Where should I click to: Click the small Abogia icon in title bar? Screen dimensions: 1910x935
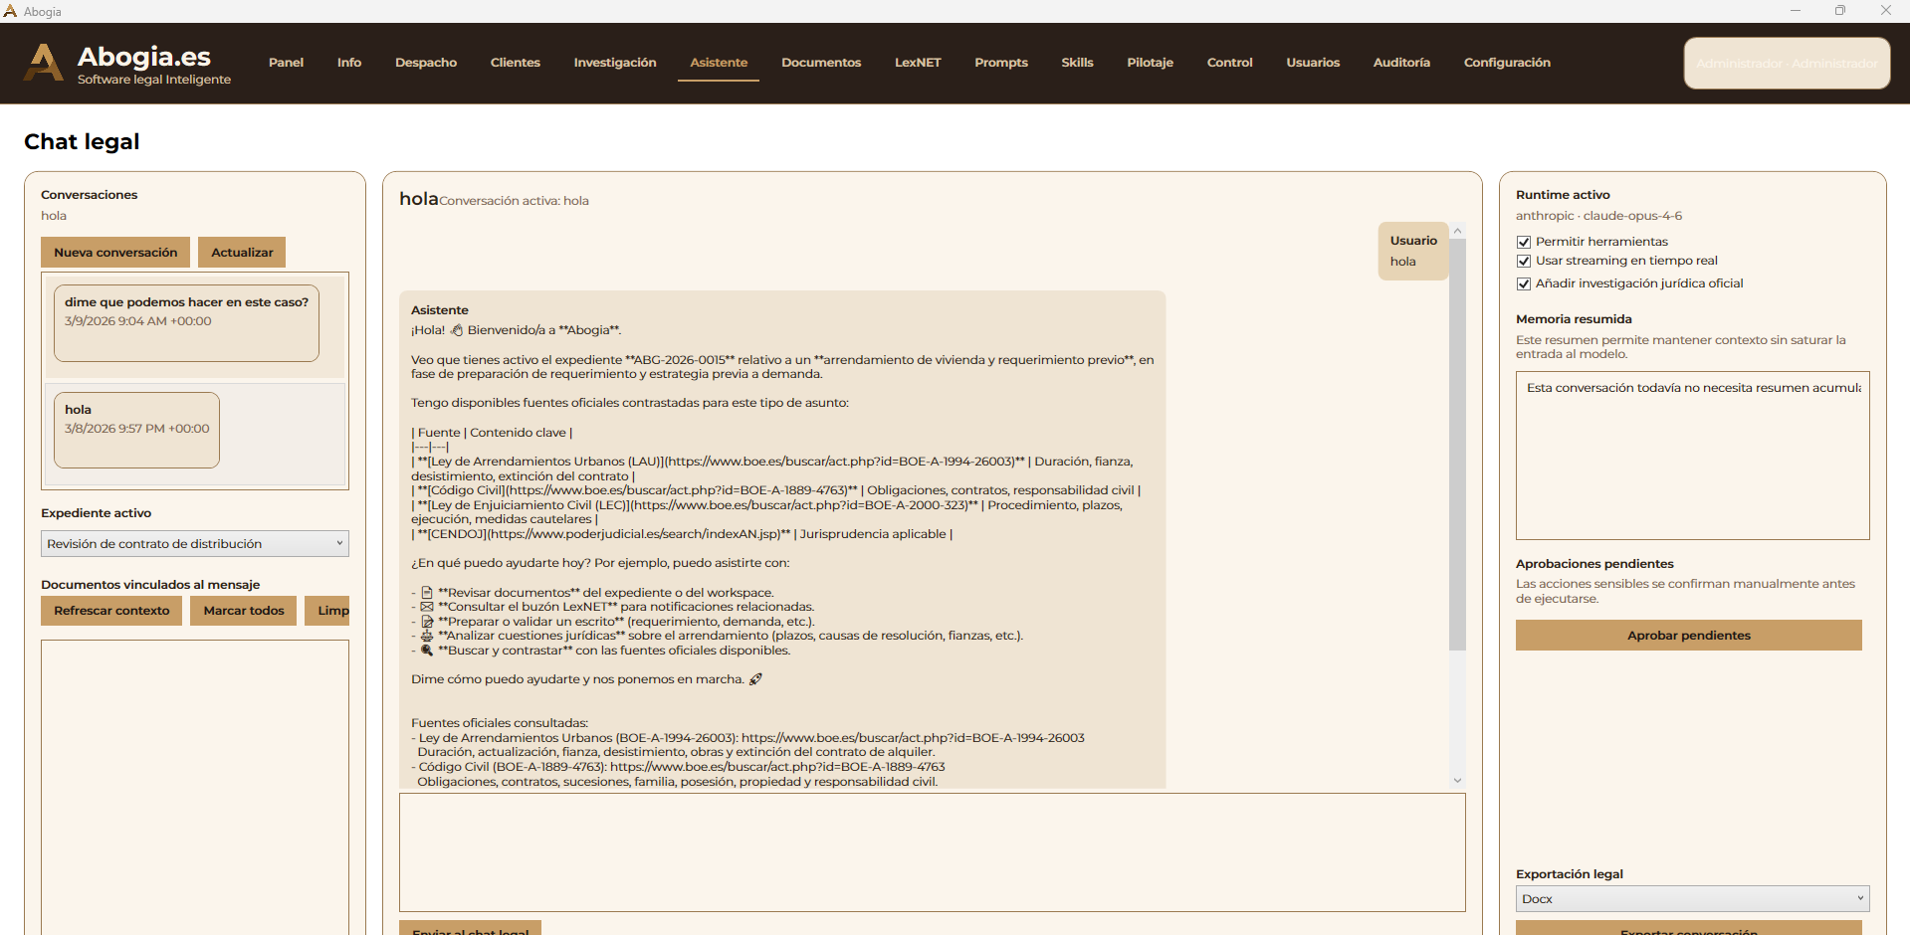coord(10,11)
